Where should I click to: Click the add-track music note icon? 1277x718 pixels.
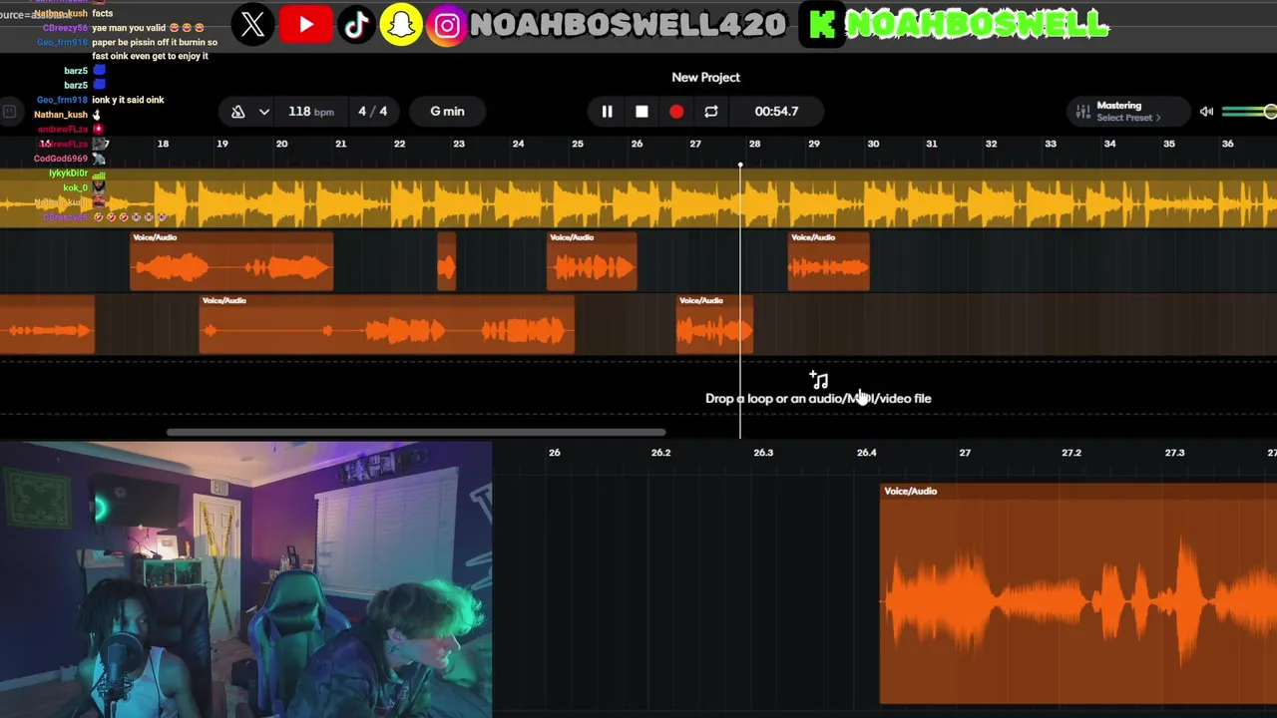pyautogui.click(x=819, y=380)
